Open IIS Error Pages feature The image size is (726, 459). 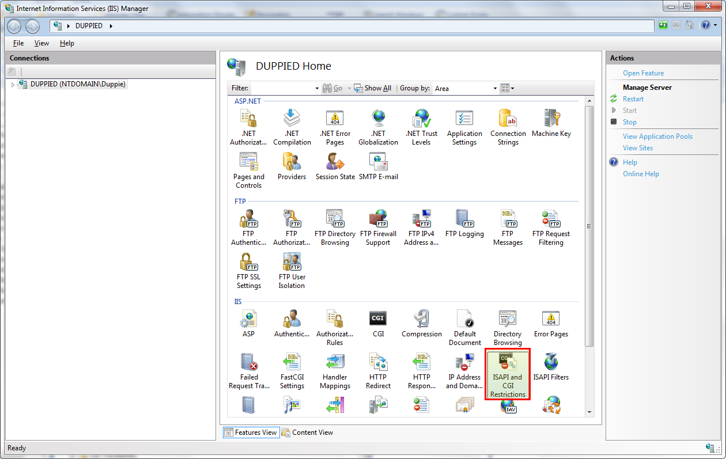pyautogui.click(x=551, y=324)
